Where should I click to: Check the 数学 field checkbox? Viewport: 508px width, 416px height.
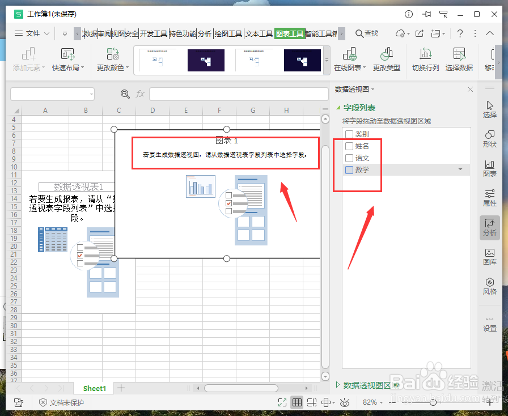(x=349, y=169)
